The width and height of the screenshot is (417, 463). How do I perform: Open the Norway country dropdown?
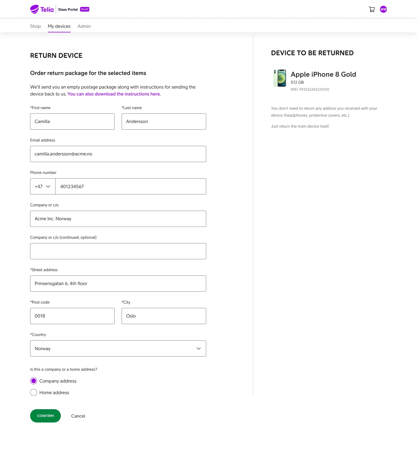click(118, 348)
